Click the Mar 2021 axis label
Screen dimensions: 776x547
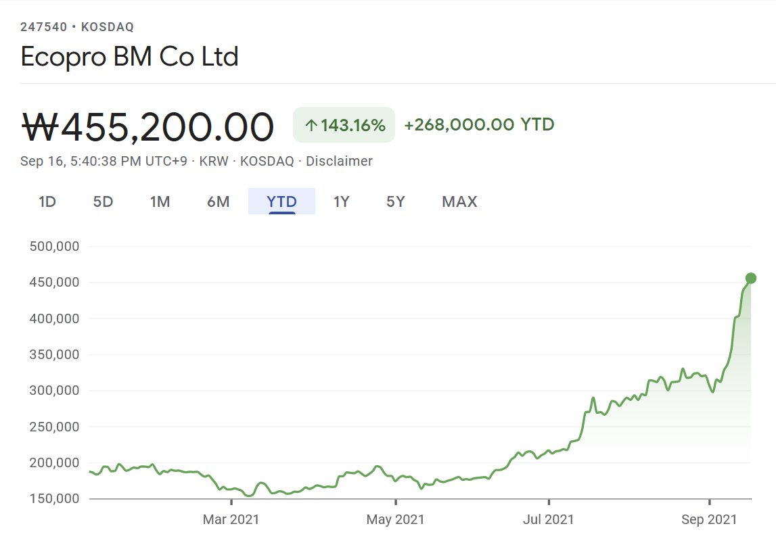point(231,519)
